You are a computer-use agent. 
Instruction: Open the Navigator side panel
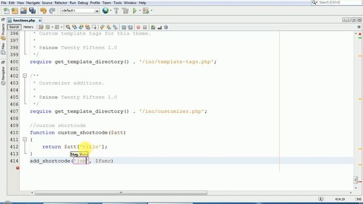click(3, 75)
